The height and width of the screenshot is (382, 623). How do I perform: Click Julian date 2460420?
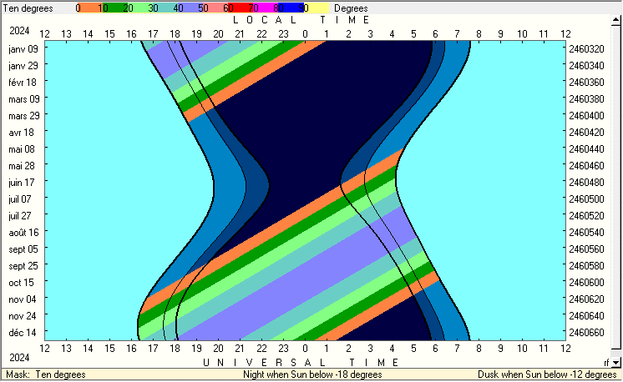[x=586, y=132]
